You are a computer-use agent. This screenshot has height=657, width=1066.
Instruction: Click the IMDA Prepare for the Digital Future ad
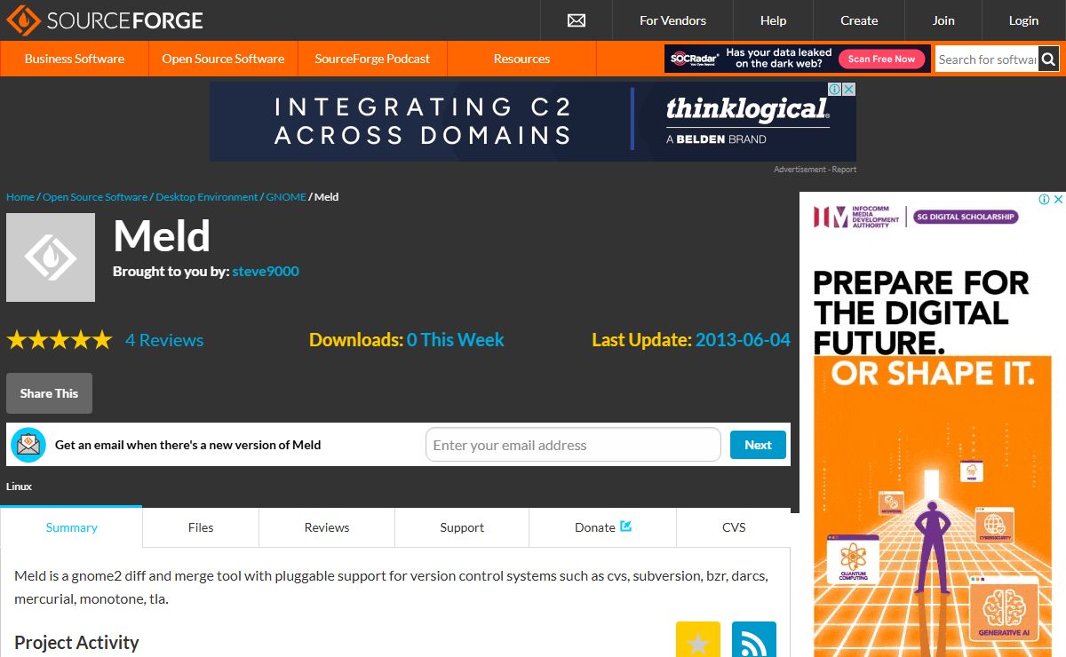coord(933,424)
